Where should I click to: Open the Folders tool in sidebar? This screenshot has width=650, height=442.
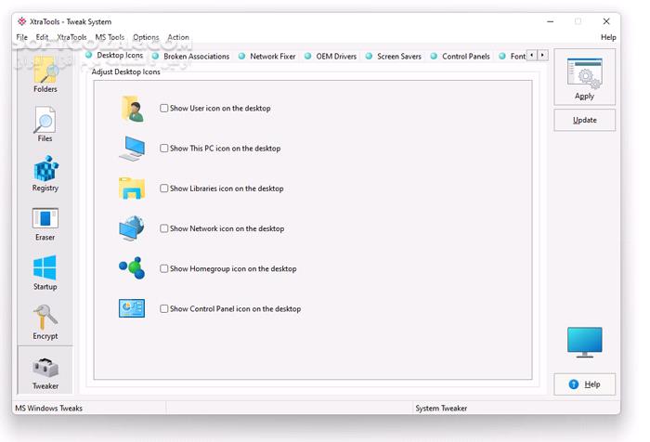pos(45,74)
